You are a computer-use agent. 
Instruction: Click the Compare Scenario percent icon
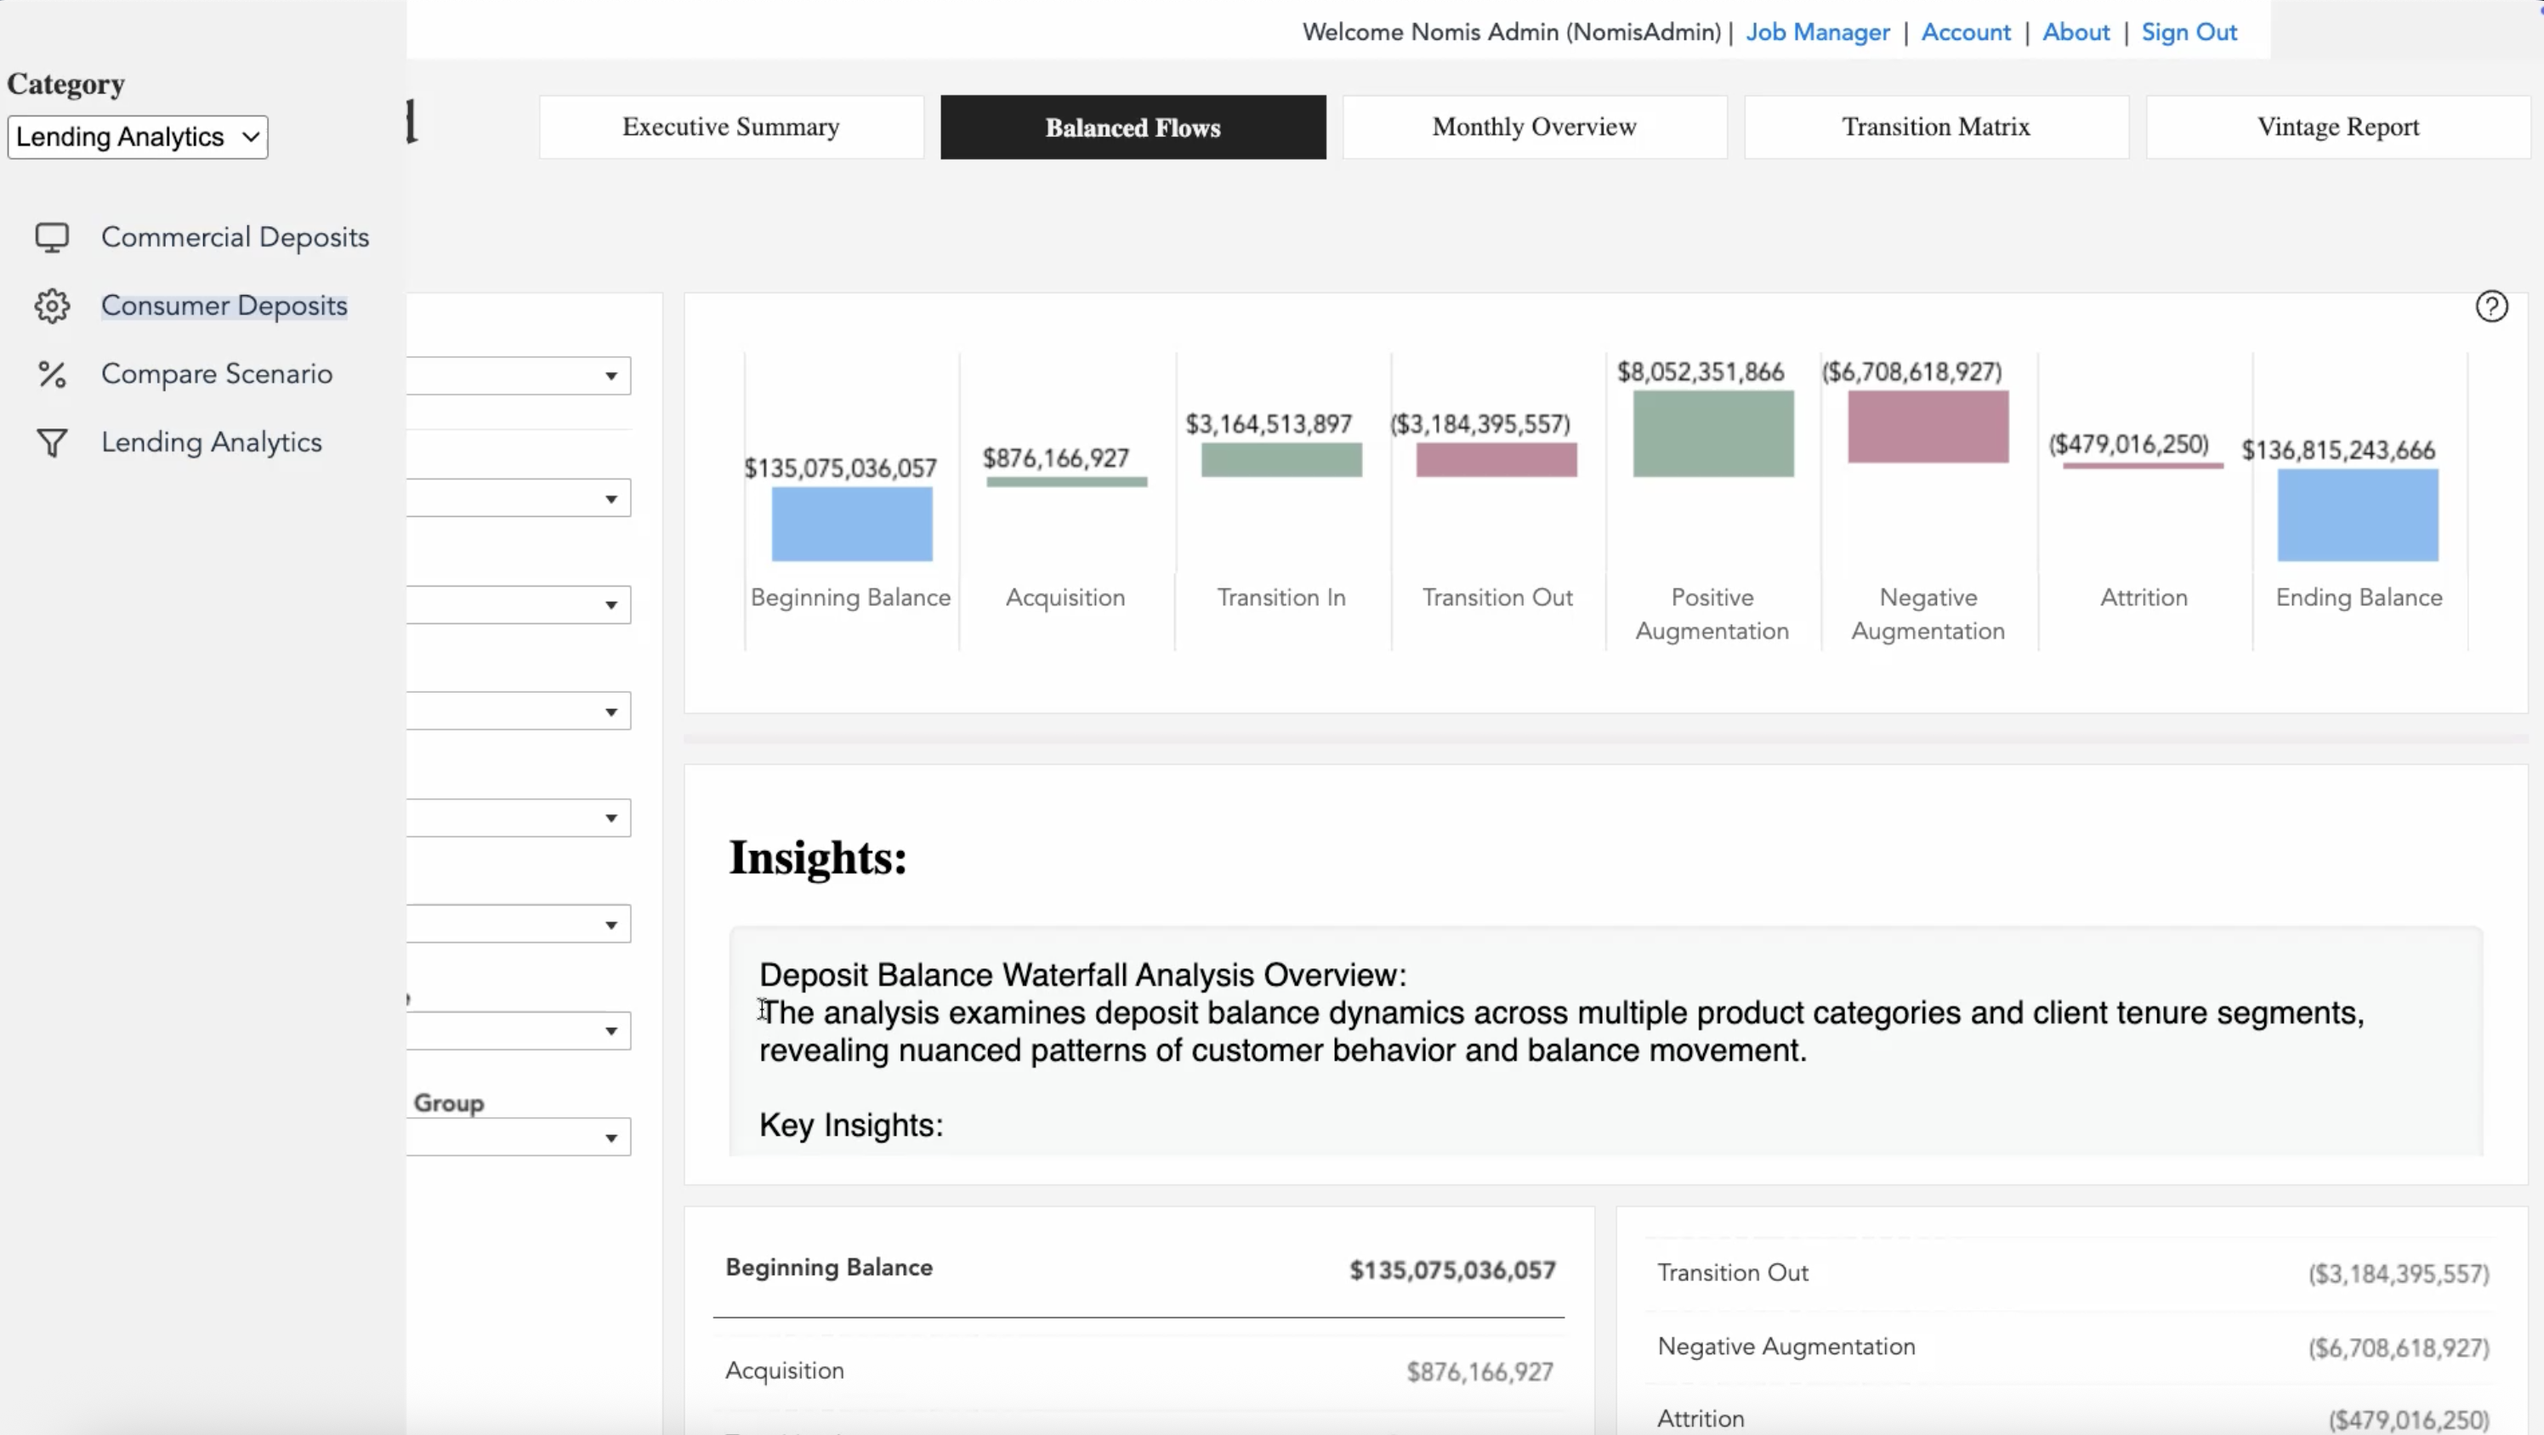[x=53, y=373]
